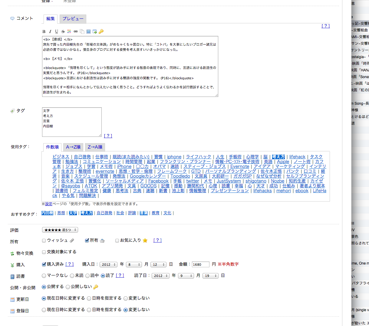Switch tag sorting to A→Z順 tab
The width and height of the screenshot is (369, 326).
(73, 147)
